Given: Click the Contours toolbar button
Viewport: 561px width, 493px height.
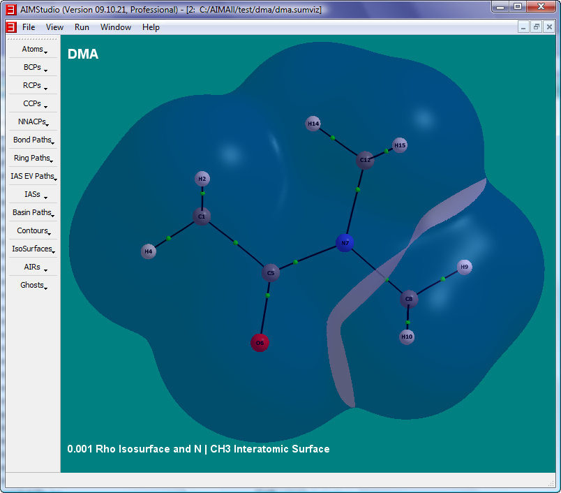Looking at the screenshot, I should pos(32,231).
